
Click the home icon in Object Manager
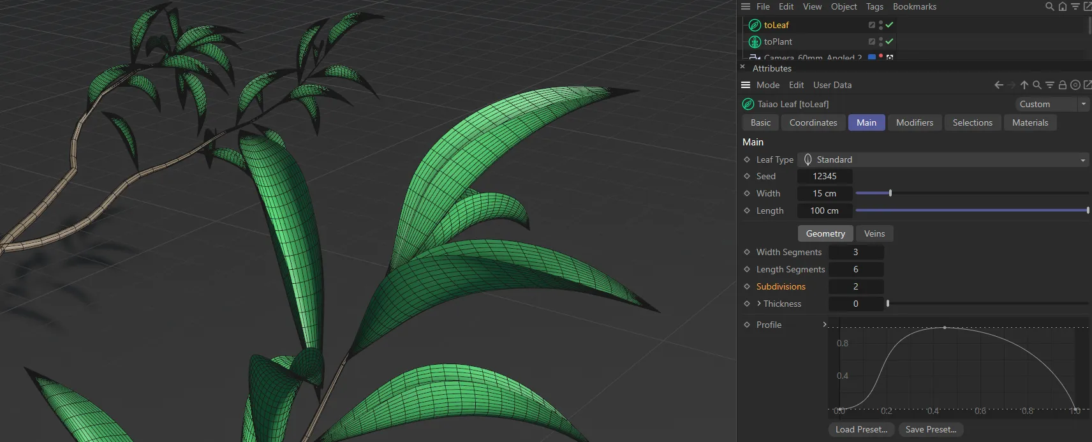click(1062, 6)
